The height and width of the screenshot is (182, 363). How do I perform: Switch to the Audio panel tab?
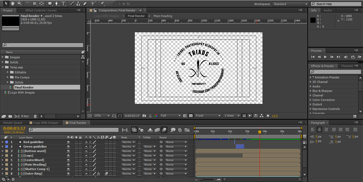(328, 10)
